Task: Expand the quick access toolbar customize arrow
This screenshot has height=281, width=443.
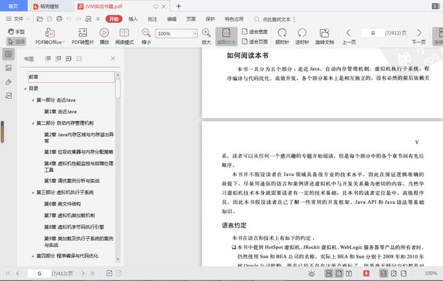Action: click(98, 19)
